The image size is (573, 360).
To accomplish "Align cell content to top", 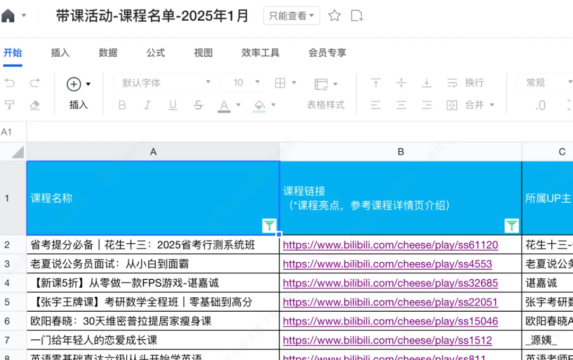I will pos(376,83).
